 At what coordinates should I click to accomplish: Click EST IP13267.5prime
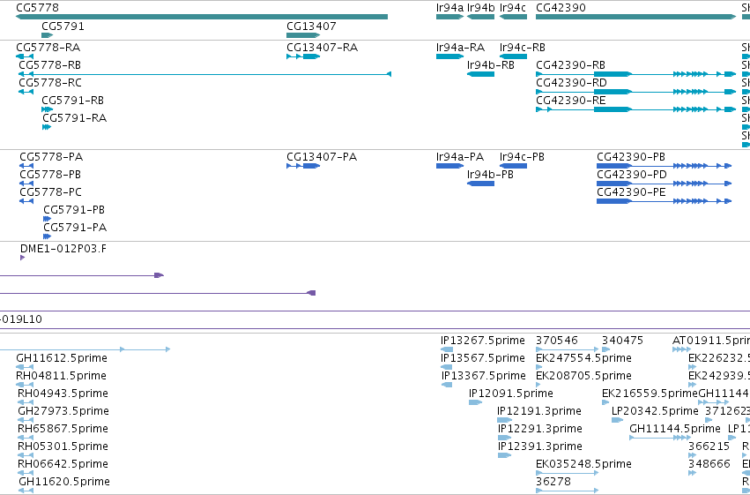(x=447, y=349)
